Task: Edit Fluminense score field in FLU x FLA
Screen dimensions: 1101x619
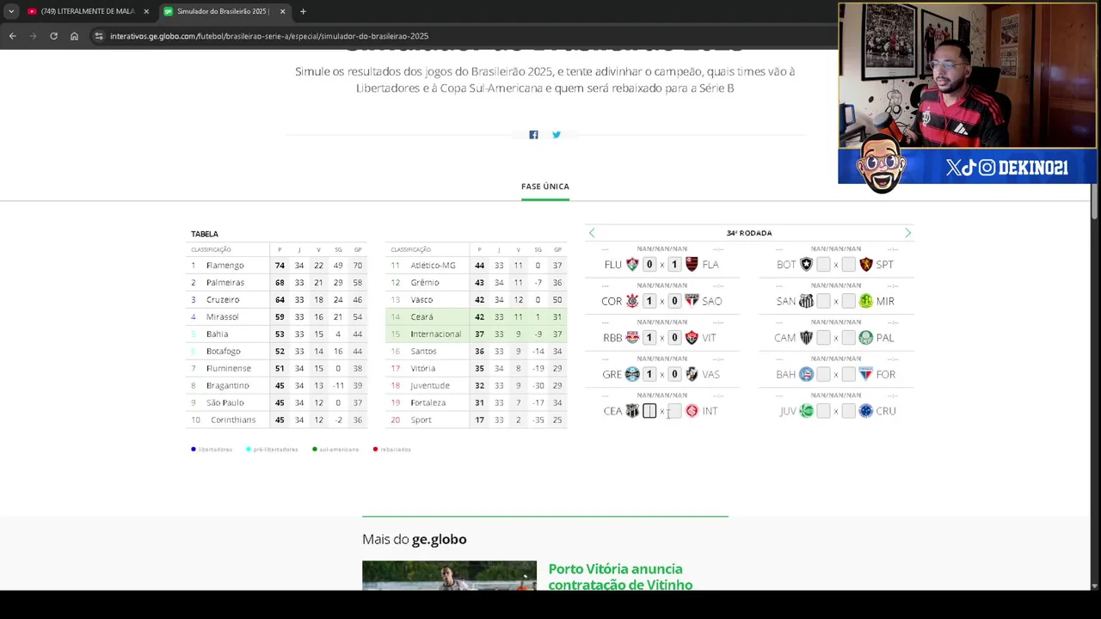Action: [649, 265]
